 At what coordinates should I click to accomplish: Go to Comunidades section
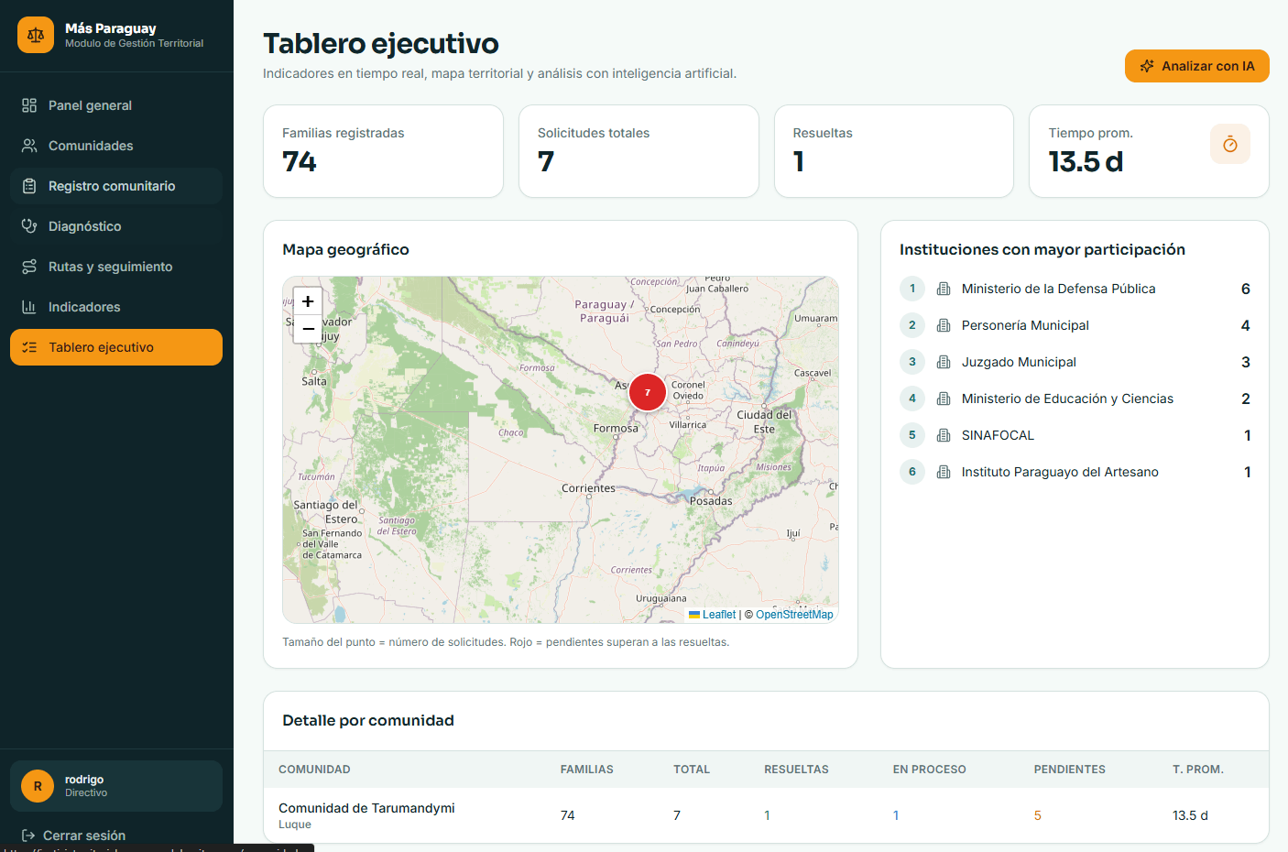click(116, 146)
